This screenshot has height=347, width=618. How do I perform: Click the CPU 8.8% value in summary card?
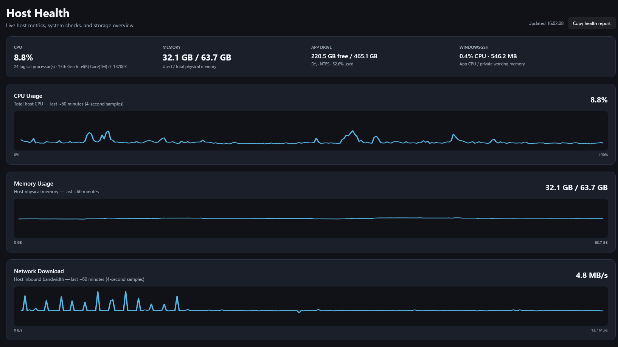(x=23, y=57)
